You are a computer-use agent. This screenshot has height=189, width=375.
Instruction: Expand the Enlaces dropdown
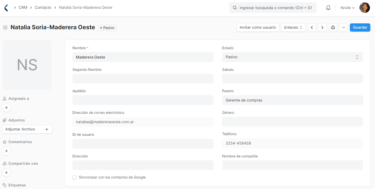pos(293,28)
